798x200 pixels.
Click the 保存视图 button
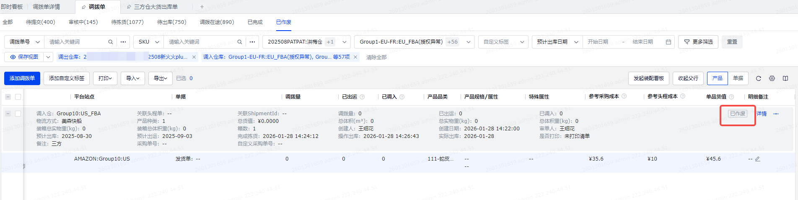pyautogui.click(x=24, y=57)
